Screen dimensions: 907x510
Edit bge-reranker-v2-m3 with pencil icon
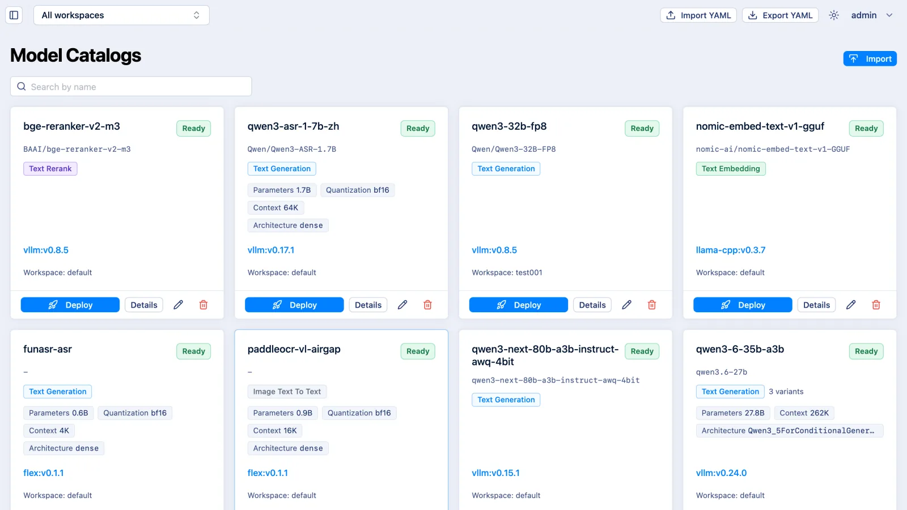[x=178, y=305]
